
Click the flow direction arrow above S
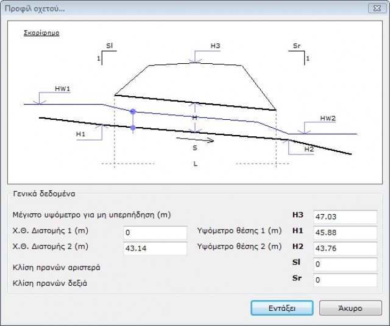click(x=195, y=139)
